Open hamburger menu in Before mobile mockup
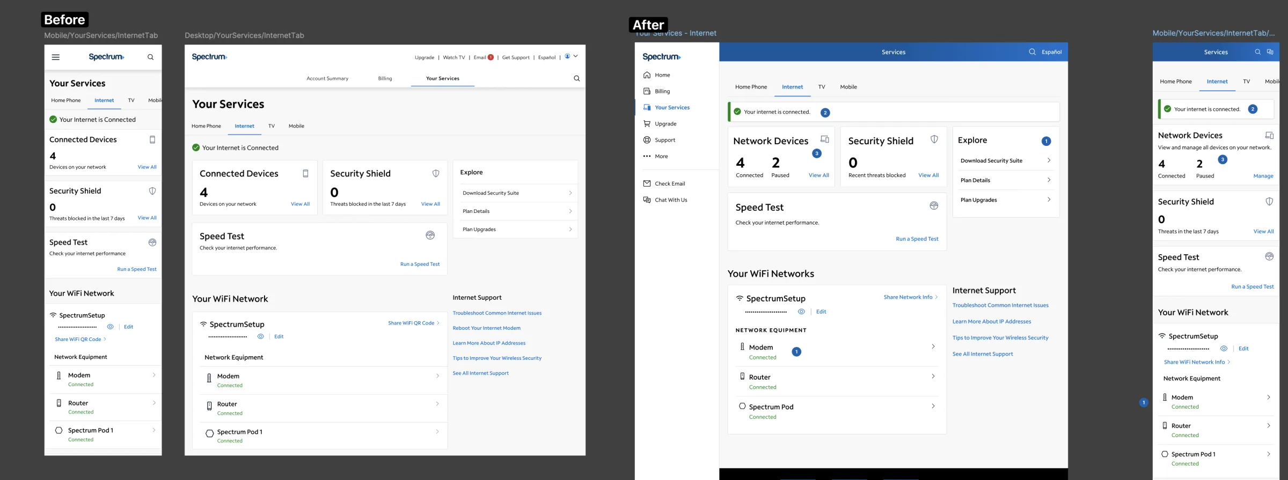 click(x=55, y=57)
